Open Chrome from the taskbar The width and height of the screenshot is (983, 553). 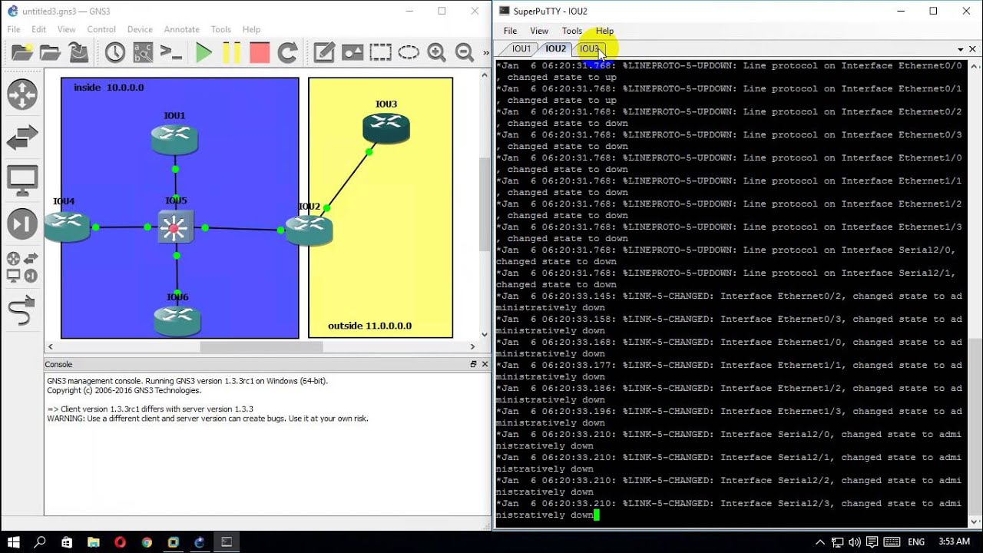click(x=147, y=542)
